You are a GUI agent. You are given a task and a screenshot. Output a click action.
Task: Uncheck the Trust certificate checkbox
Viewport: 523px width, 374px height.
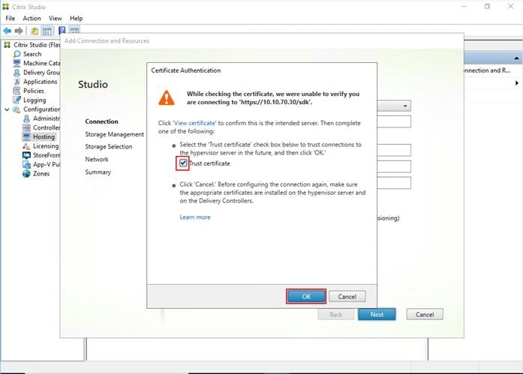183,163
